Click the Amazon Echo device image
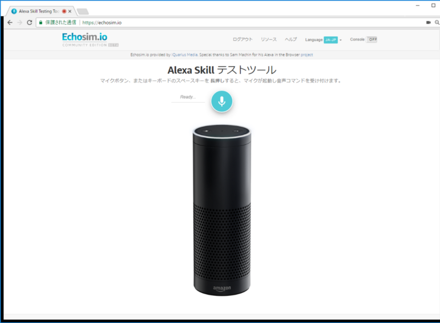 [x=222, y=210]
